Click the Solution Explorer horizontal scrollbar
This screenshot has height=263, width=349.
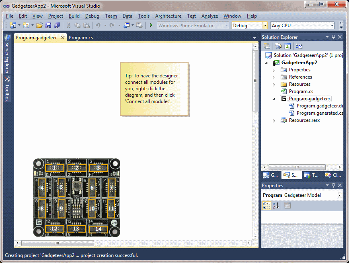pos(297,167)
